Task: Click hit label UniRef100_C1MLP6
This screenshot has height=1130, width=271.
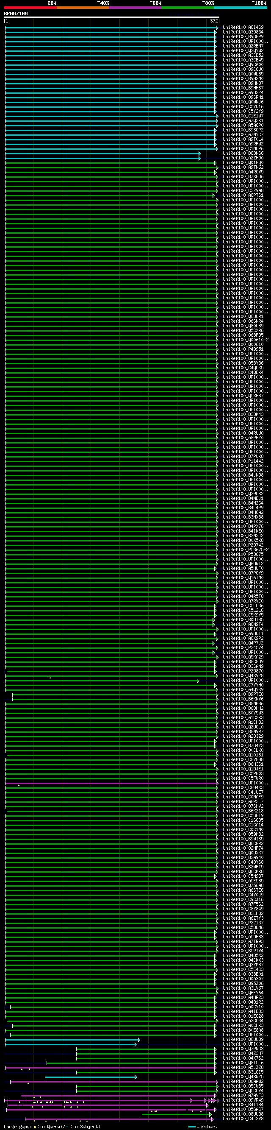Action: click(x=243, y=149)
